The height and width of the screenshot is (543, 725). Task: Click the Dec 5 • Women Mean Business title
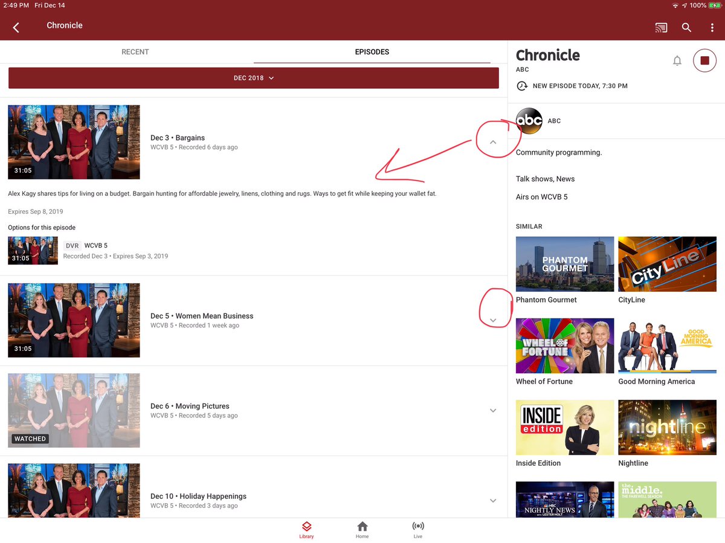[x=202, y=316]
